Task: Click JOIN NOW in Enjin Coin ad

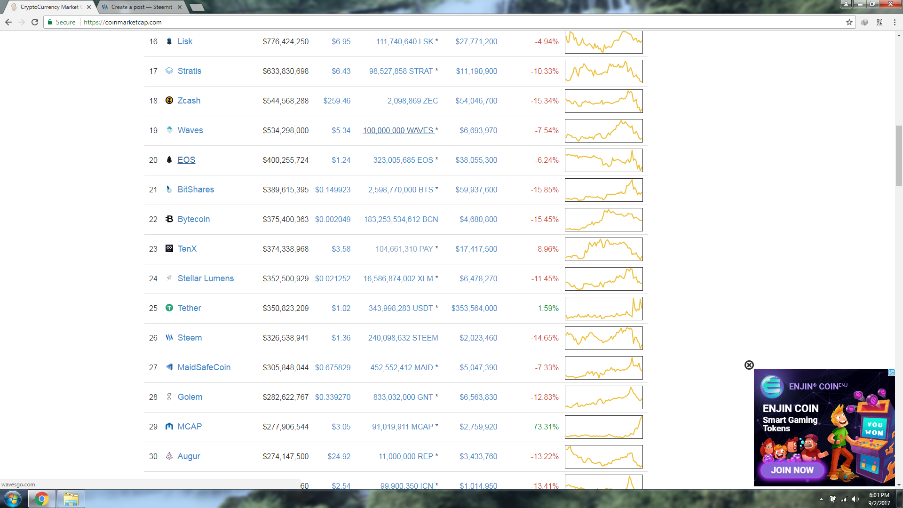Action: click(792, 470)
